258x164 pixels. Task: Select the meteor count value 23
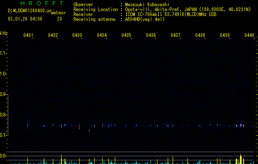point(59,19)
